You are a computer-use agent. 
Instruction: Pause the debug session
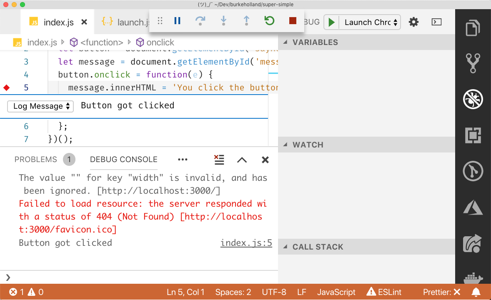177,21
